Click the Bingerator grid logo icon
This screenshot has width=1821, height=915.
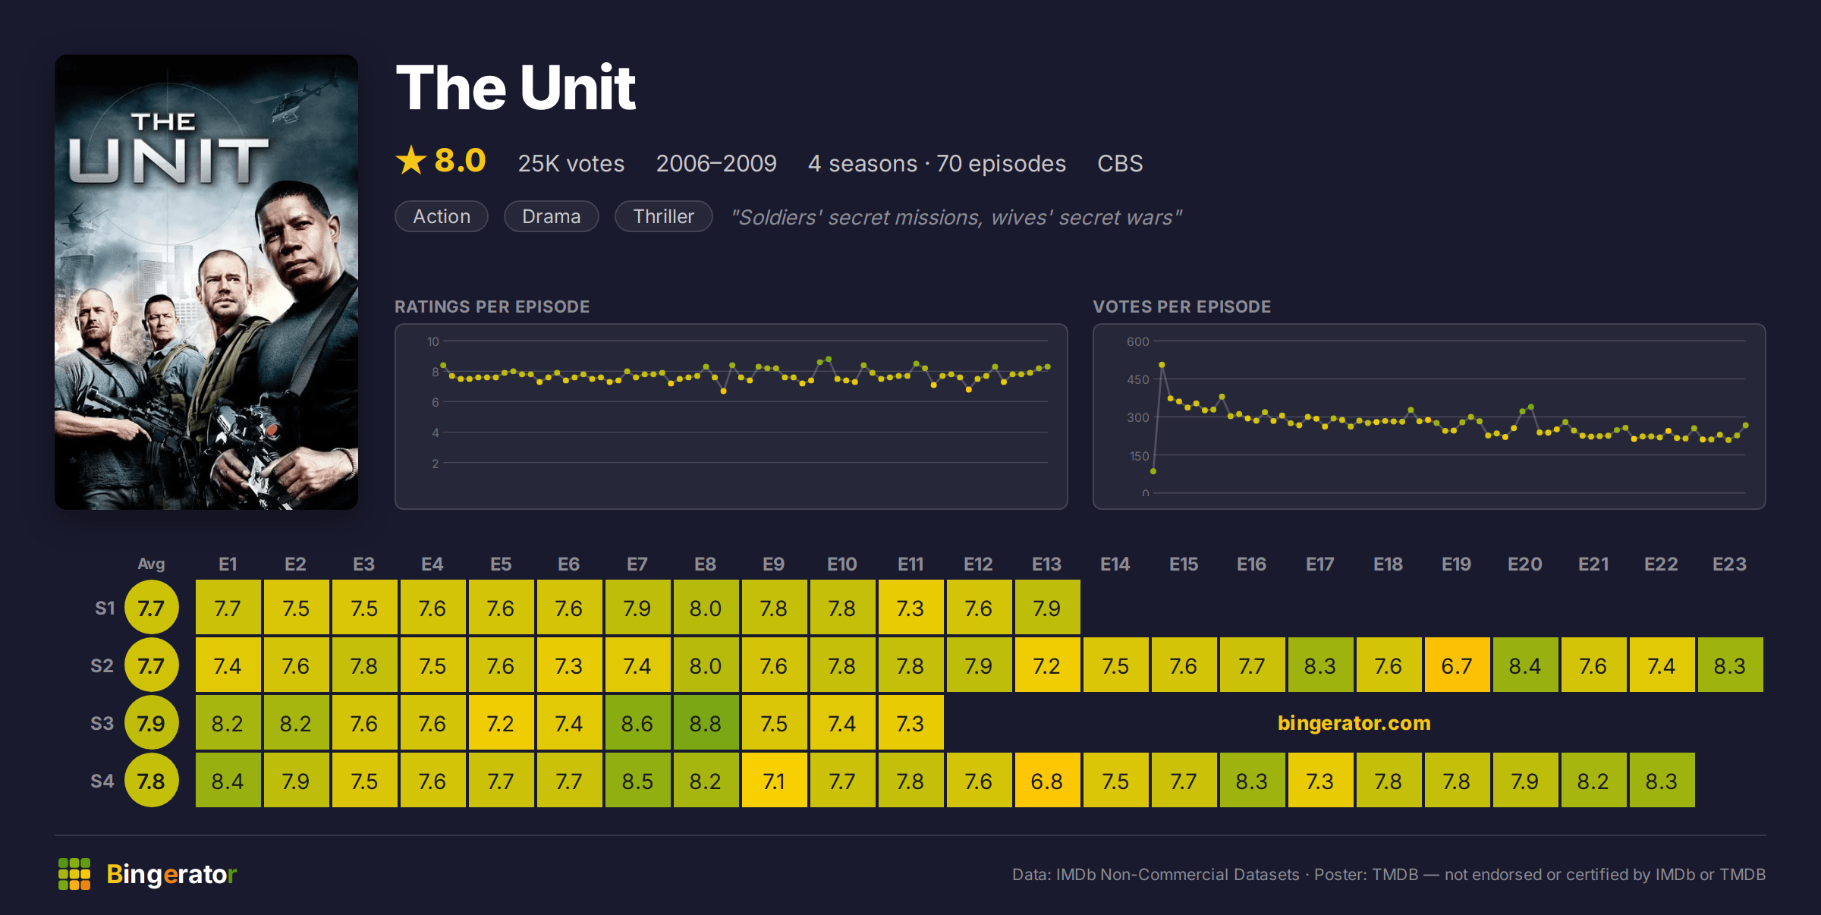coord(74,874)
